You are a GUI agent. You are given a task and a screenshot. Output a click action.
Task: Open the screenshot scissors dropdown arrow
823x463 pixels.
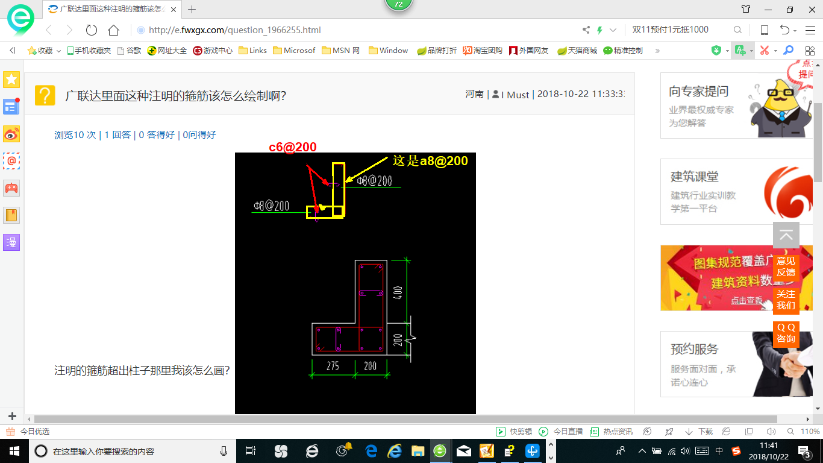point(775,51)
